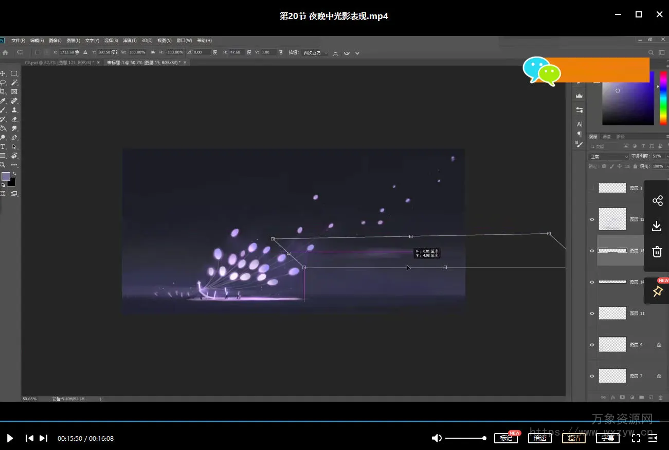The width and height of the screenshot is (669, 450).
Task: Switch to the C2.psd document tab
Action: tap(59, 62)
